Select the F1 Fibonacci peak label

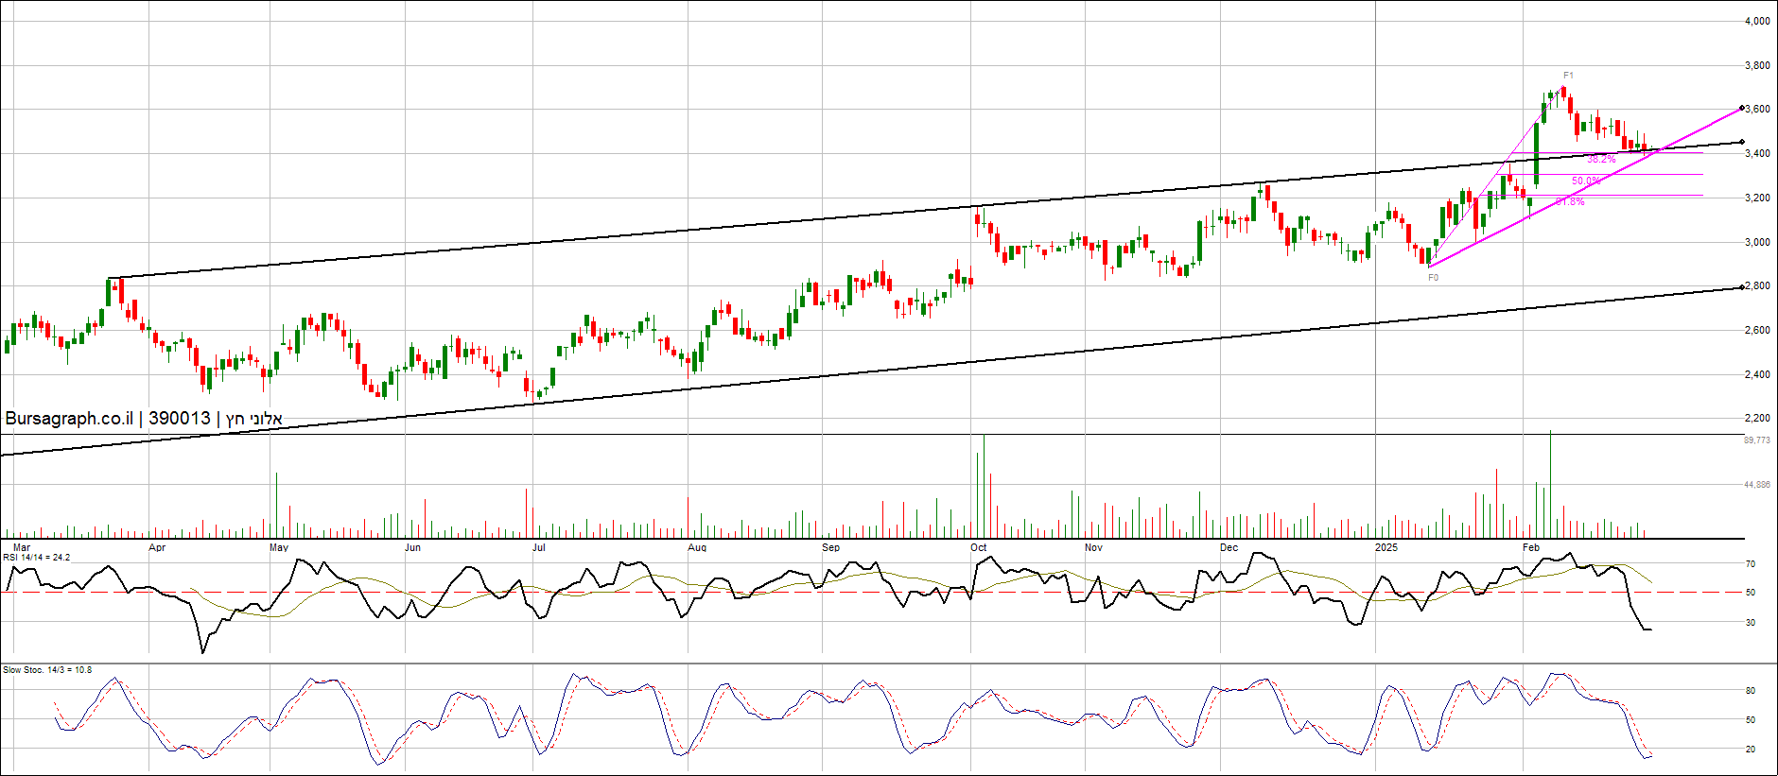click(1568, 76)
